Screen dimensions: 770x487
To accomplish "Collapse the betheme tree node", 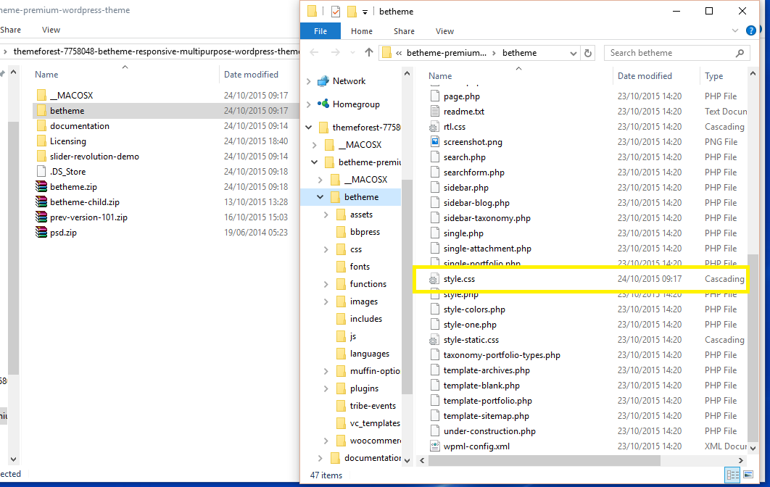I will [x=320, y=197].
